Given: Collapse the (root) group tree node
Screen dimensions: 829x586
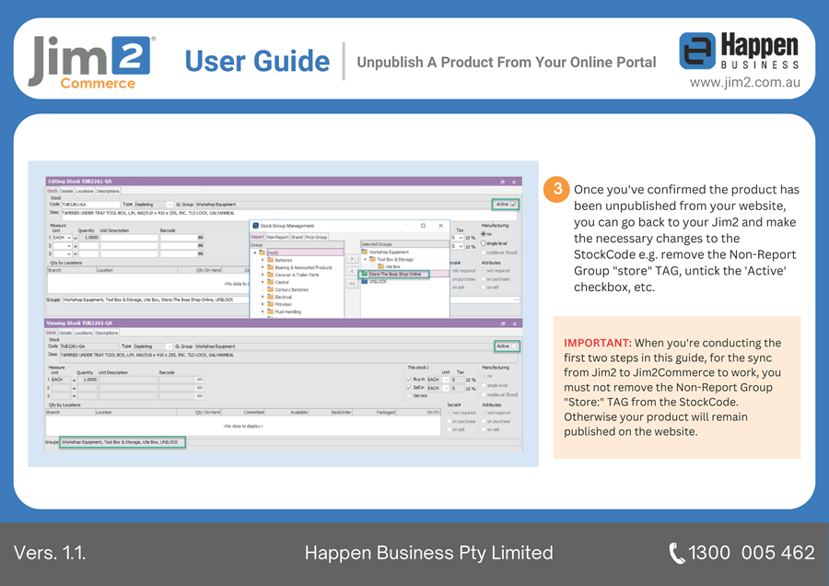Looking at the screenshot, I should (255, 252).
